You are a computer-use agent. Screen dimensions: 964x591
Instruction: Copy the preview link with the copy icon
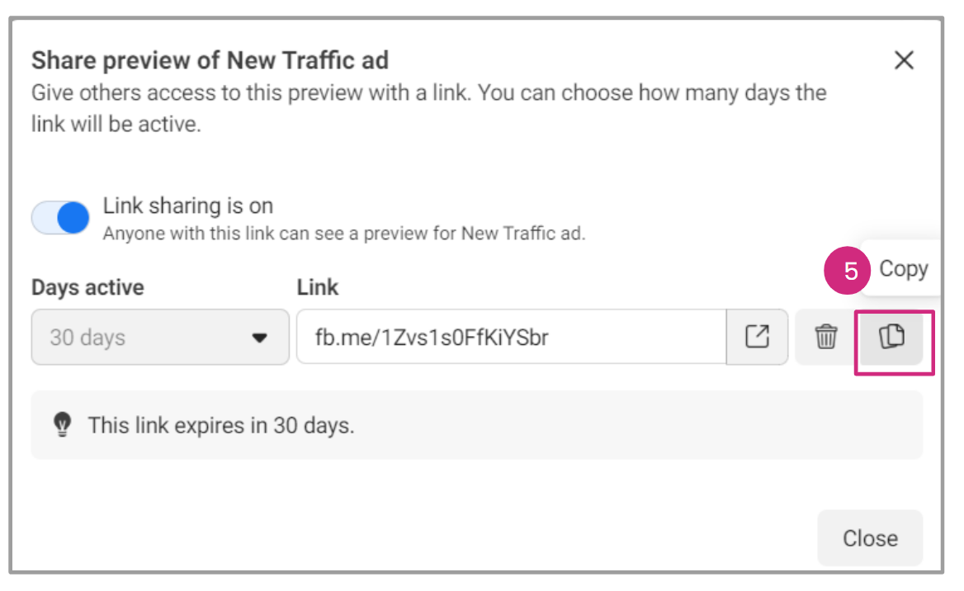pyautogui.click(x=891, y=337)
